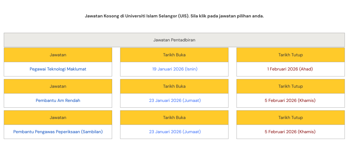Open the Pembantu Am Rendah job link
350x144 pixels.
pyautogui.click(x=58, y=101)
